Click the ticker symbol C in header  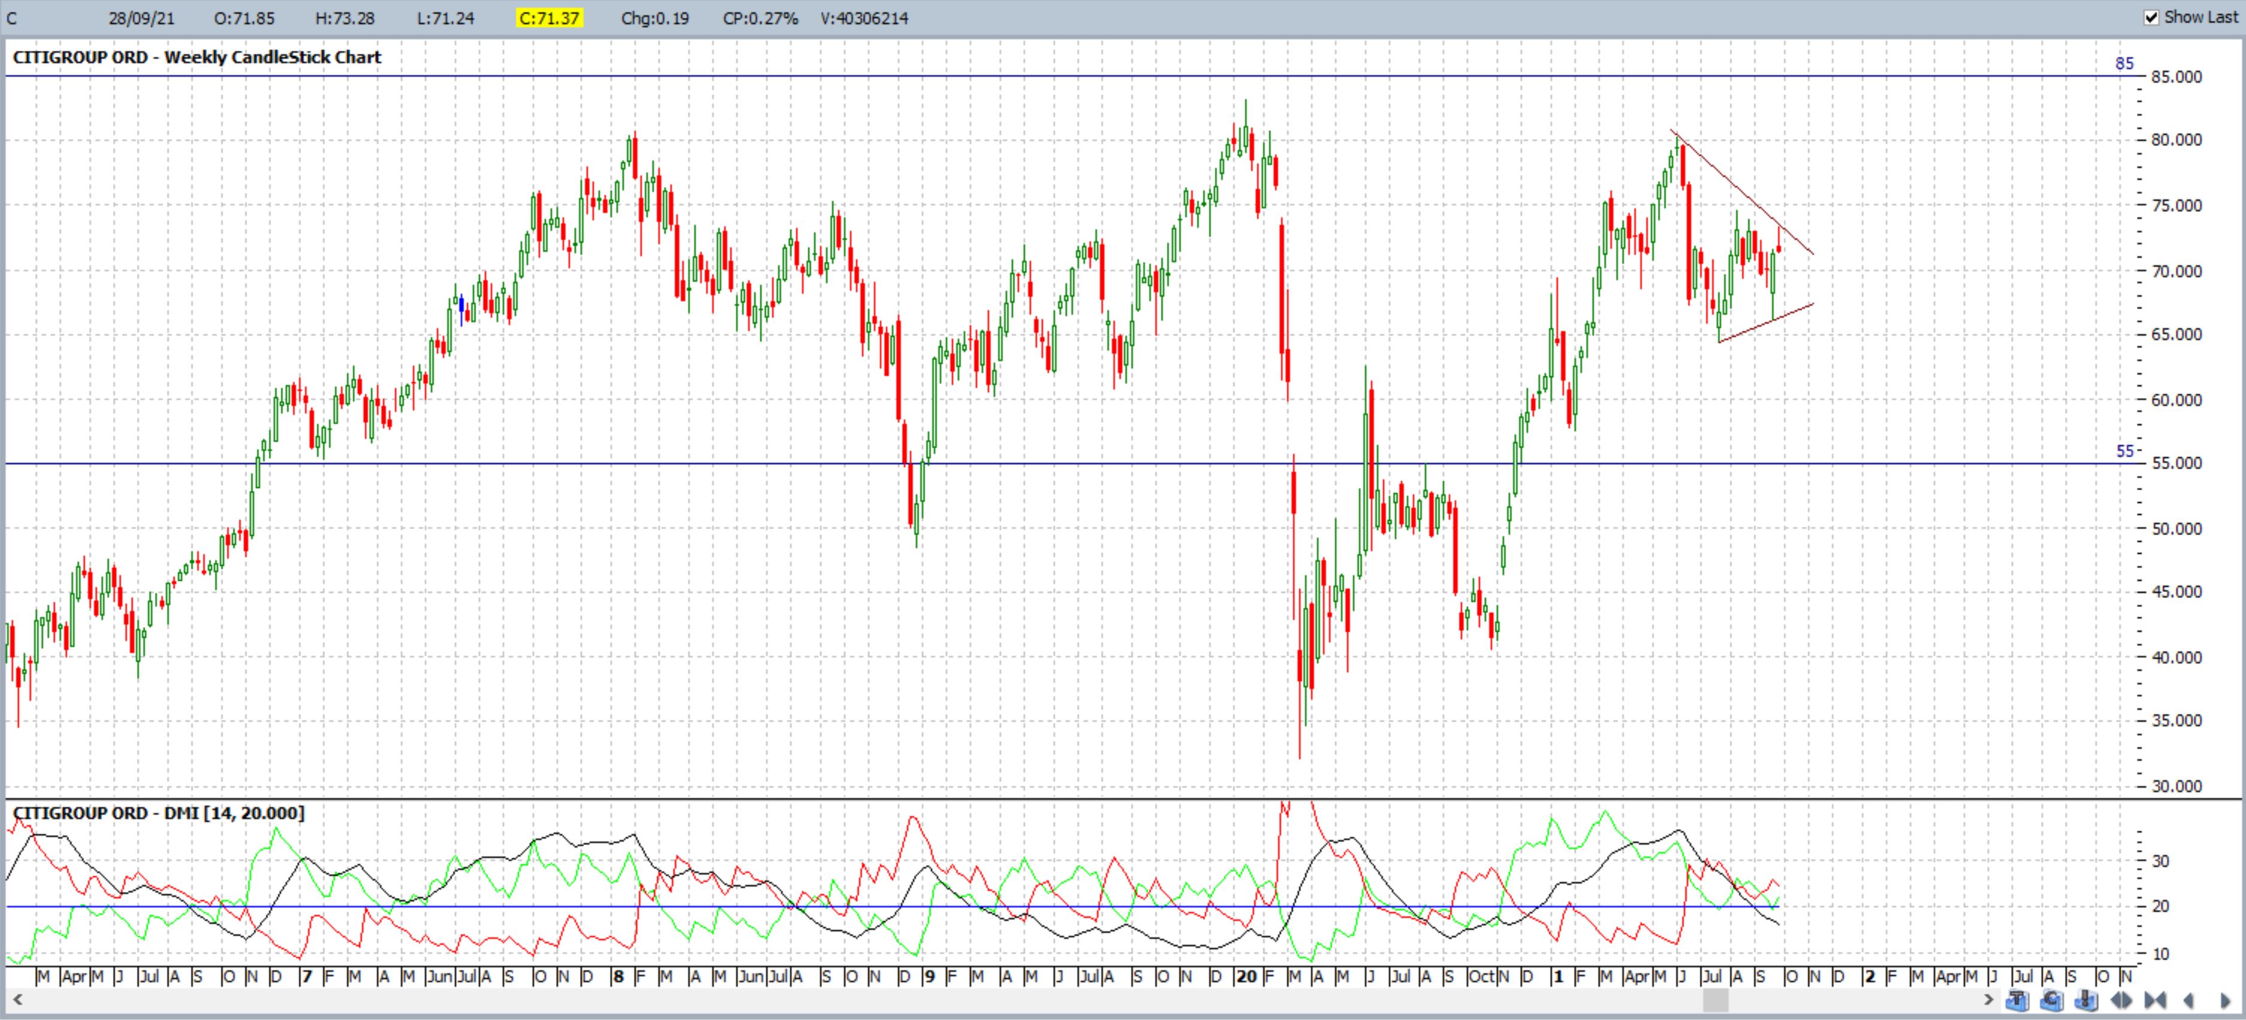click(11, 19)
